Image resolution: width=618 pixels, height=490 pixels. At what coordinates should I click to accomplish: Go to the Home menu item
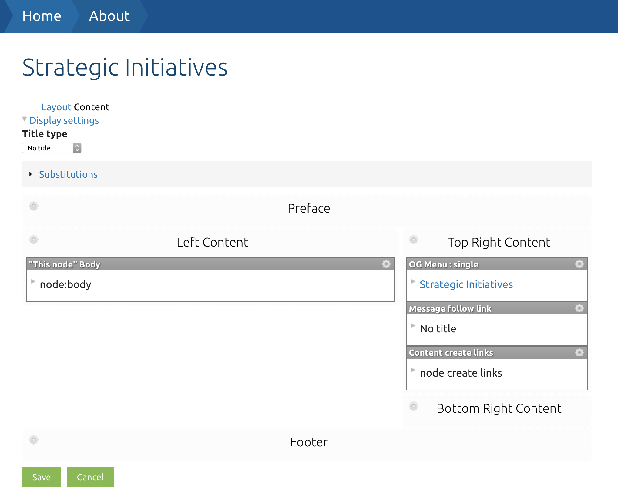(x=42, y=16)
